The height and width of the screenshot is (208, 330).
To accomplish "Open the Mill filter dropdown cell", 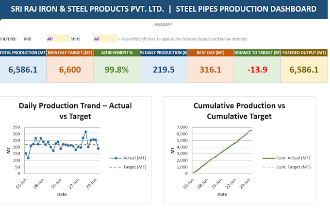I will [x=58, y=38].
